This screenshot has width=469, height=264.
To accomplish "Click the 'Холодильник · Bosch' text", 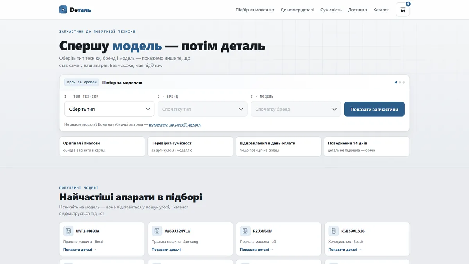I will (346, 242).
